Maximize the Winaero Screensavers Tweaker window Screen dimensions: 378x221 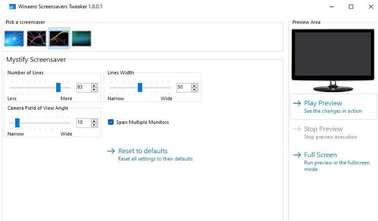[351, 7]
